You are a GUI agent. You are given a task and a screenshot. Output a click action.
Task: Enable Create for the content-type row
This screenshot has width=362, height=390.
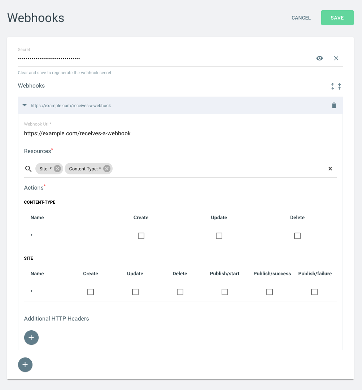[x=141, y=236]
